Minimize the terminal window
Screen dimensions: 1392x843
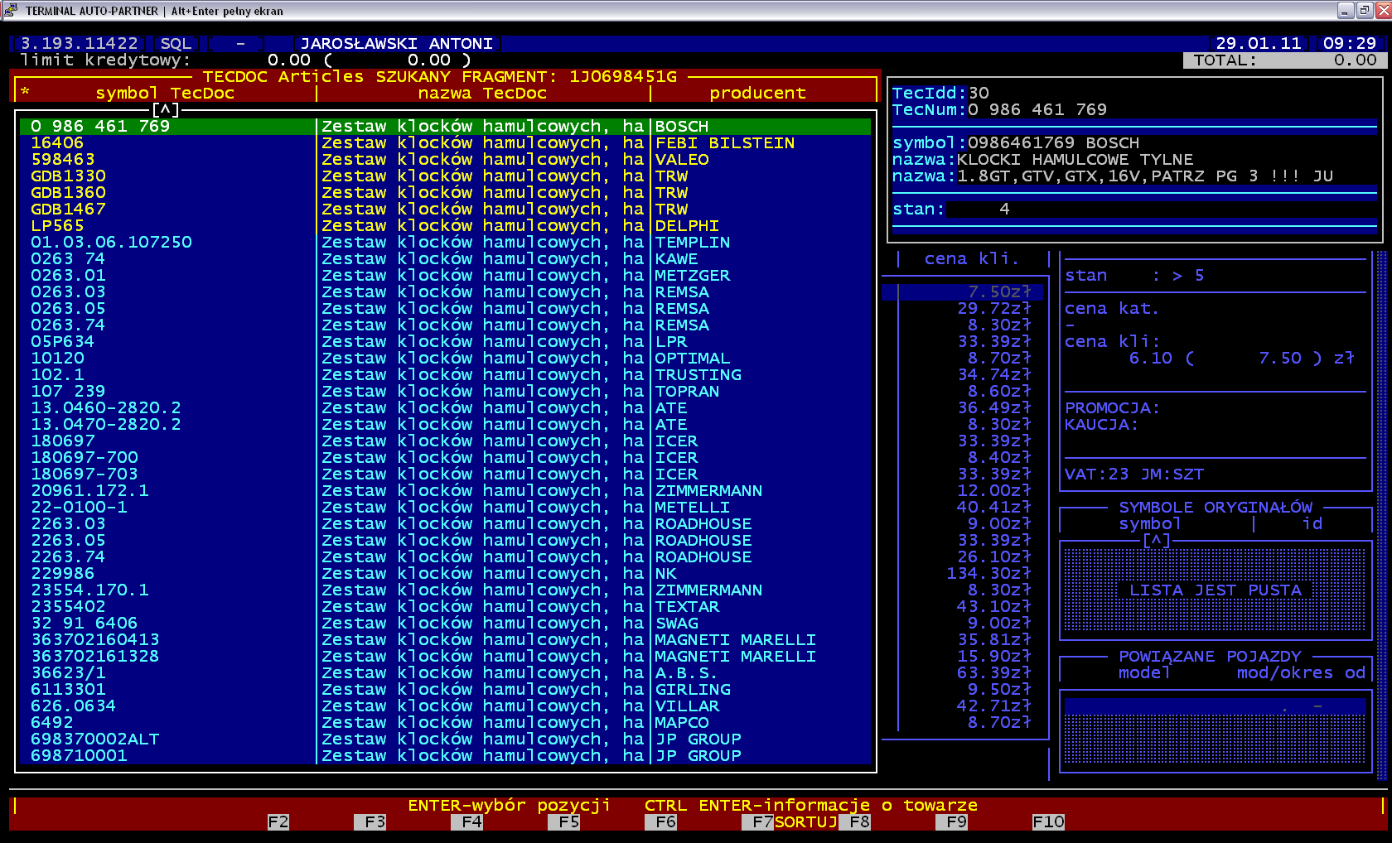point(1346,10)
